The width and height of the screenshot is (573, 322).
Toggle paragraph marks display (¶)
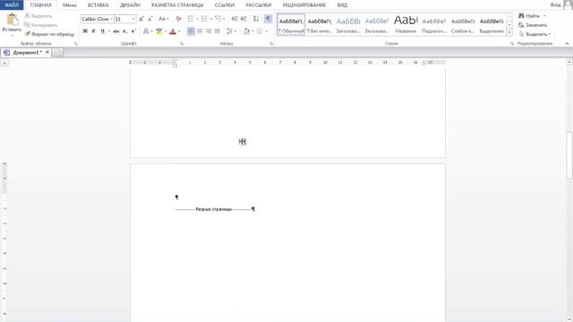268,19
